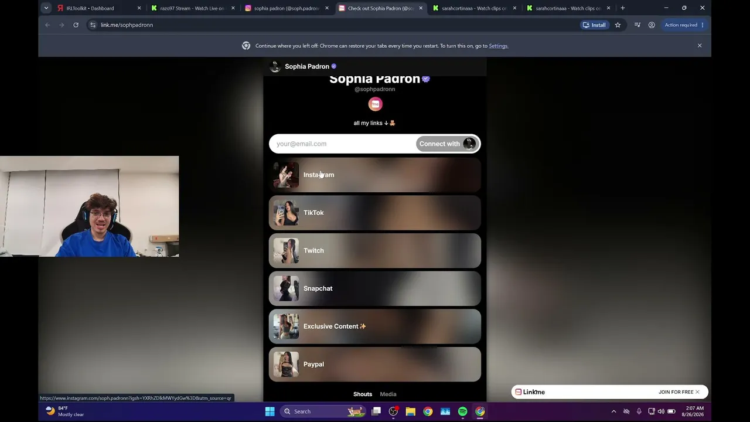Click the battery tray icon
The width and height of the screenshot is (750, 422).
[x=671, y=411]
